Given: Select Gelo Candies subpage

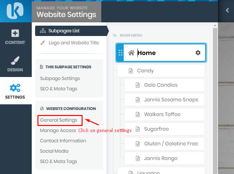Looking at the screenshot, I should tap(164, 85).
